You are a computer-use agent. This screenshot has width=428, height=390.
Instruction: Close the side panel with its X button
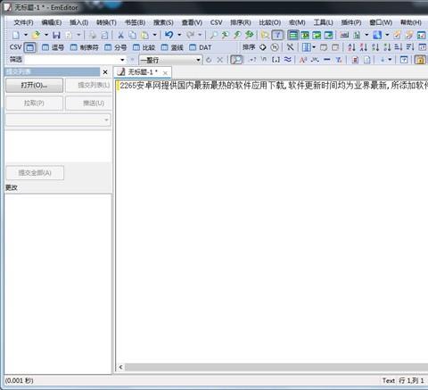(105, 72)
